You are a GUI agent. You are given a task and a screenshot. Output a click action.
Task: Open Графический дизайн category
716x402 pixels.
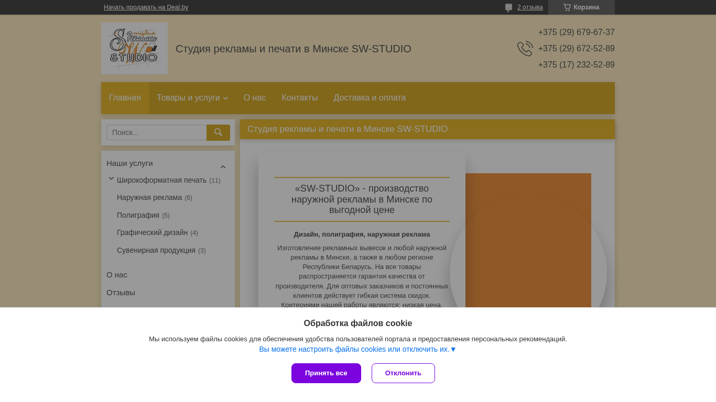[152, 232]
